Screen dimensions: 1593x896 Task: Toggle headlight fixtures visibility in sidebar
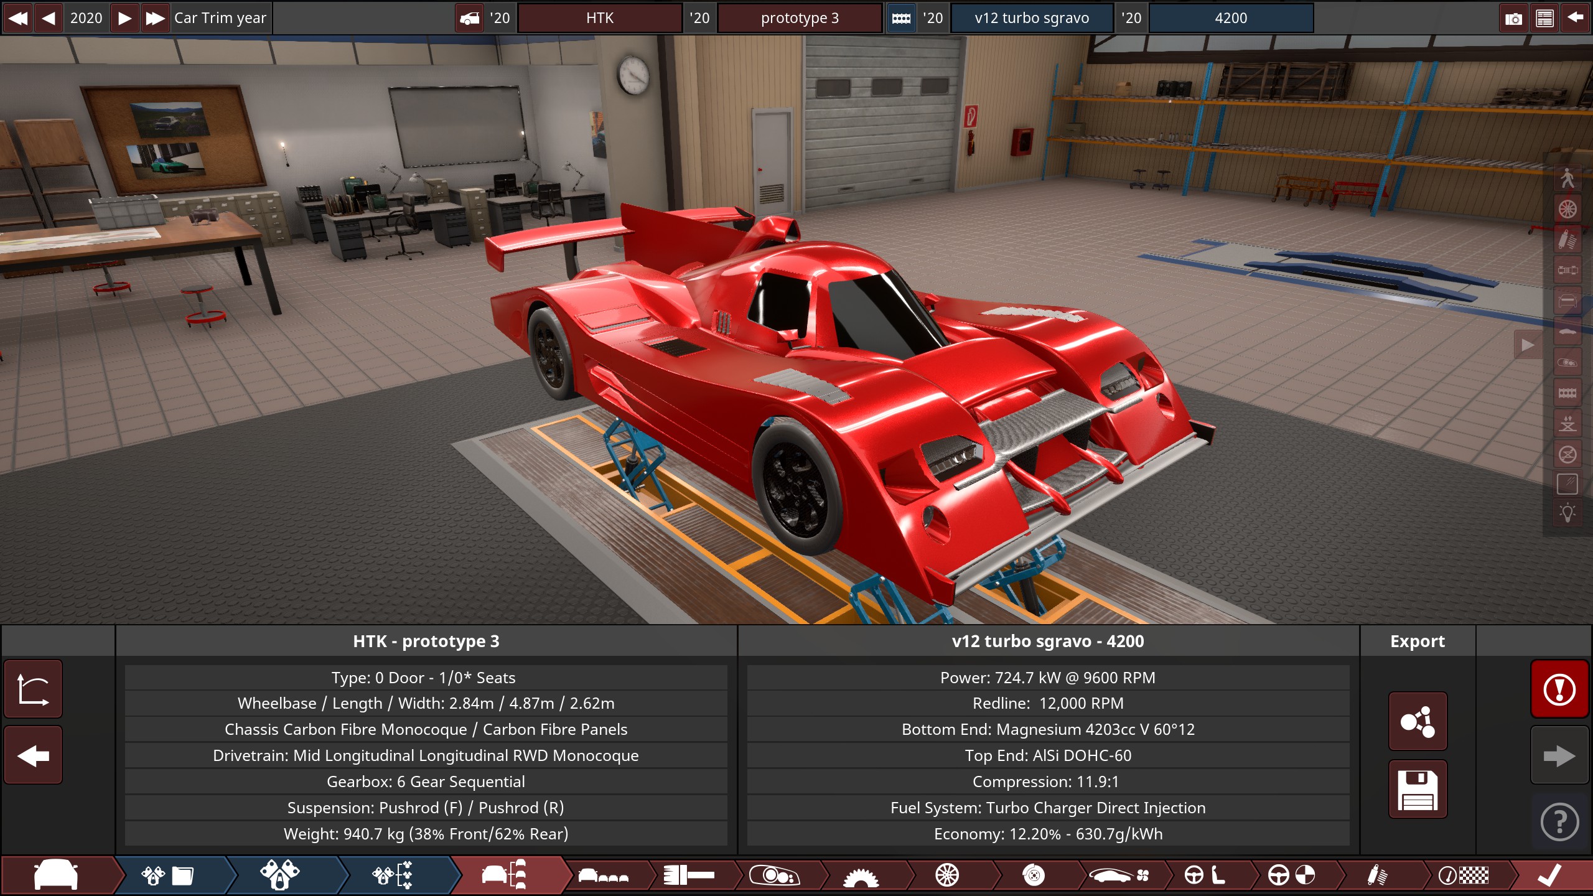(1567, 362)
